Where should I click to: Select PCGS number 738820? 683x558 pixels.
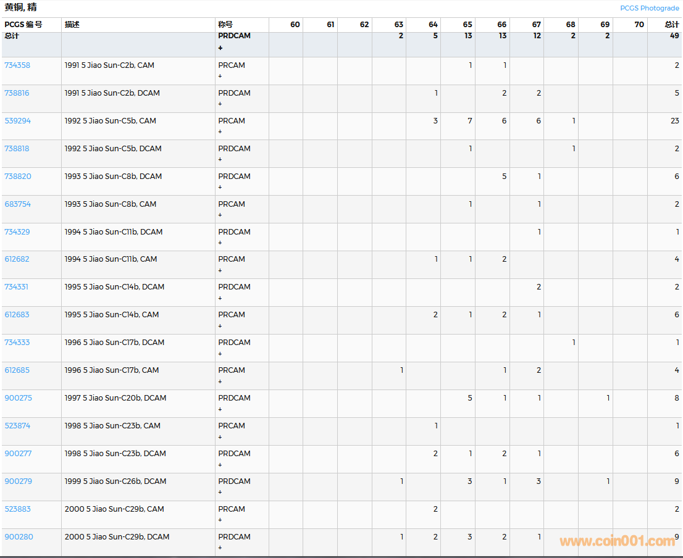(x=17, y=177)
